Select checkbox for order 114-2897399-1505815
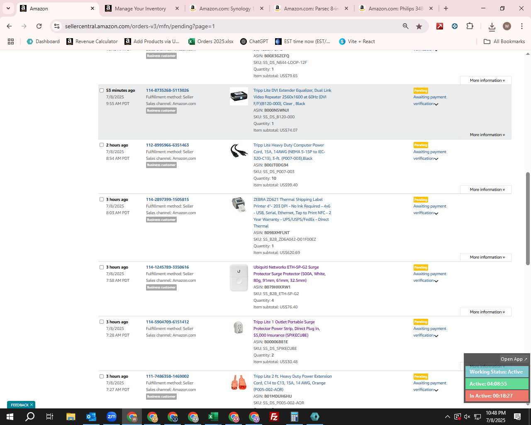 [102, 200]
